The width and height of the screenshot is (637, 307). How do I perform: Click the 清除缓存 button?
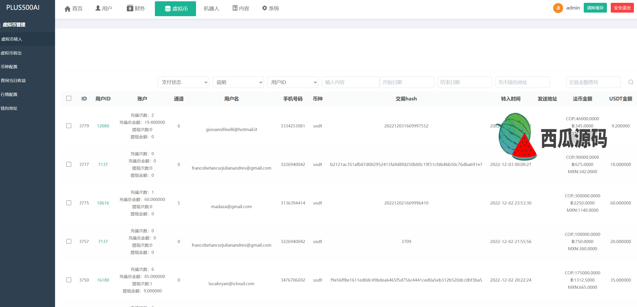[595, 8]
